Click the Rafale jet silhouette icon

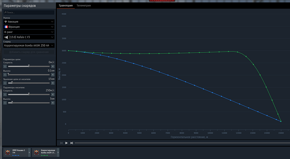pyautogui.click(x=6, y=37)
